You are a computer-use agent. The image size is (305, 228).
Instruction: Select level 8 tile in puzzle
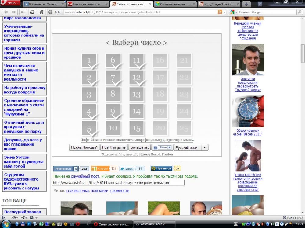click(113, 94)
